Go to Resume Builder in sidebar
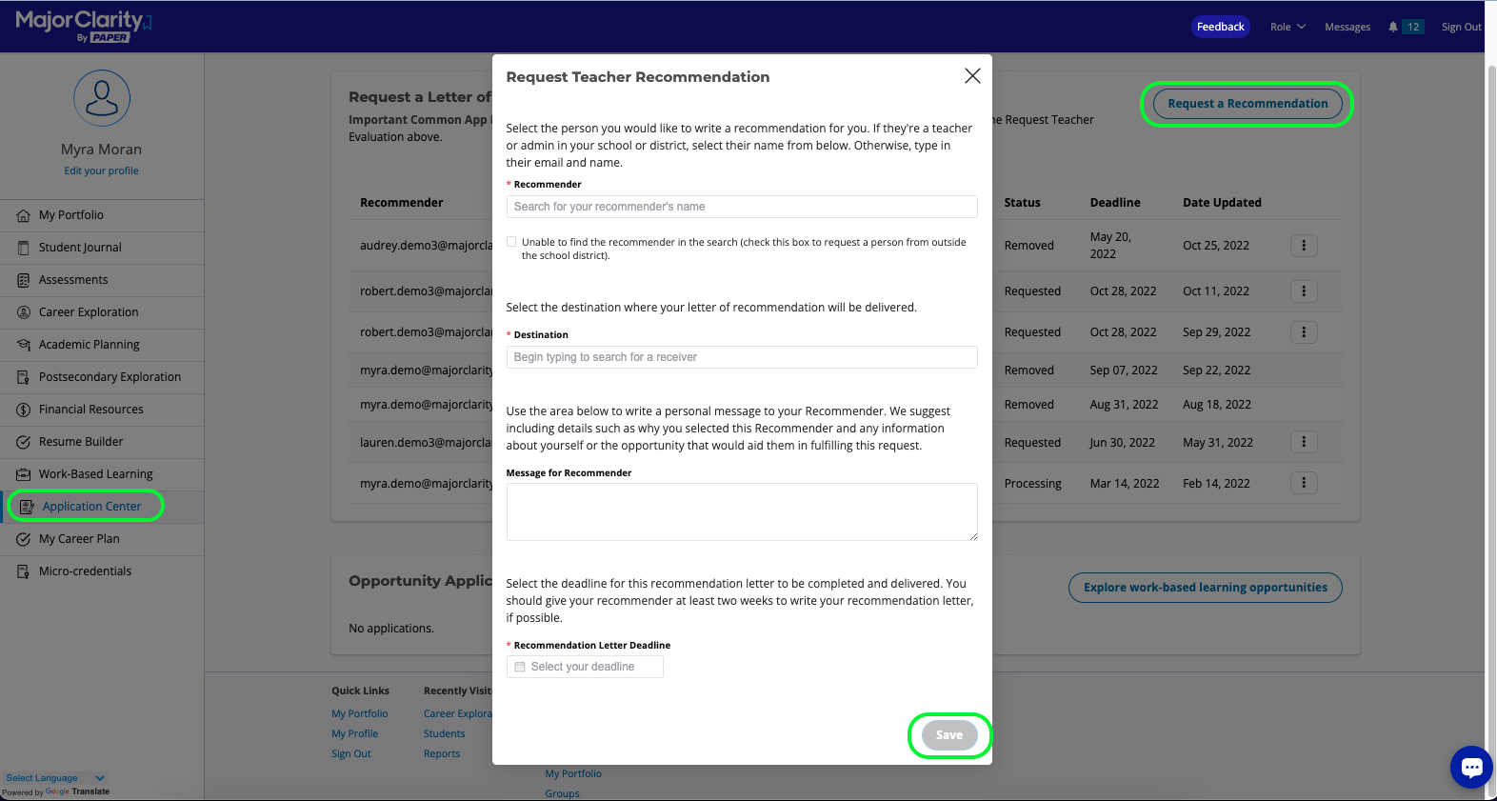This screenshot has height=801, width=1497. click(81, 442)
